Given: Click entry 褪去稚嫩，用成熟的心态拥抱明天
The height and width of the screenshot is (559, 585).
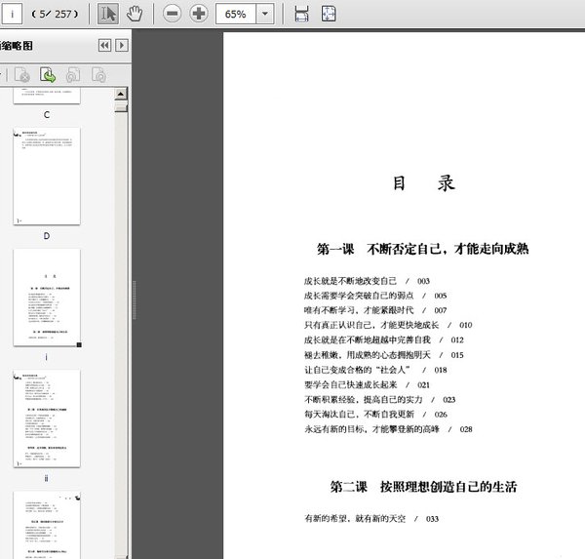Looking at the screenshot, I should tap(384, 355).
